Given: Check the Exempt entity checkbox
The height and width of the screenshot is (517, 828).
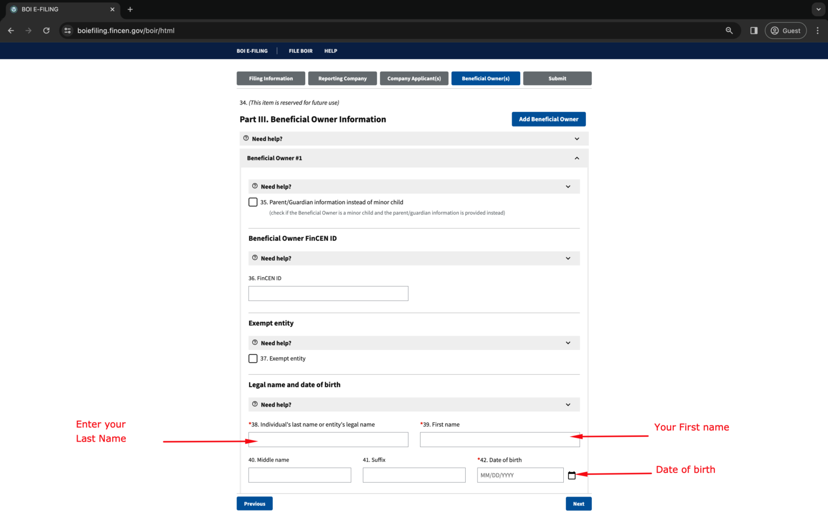Looking at the screenshot, I should pos(253,358).
